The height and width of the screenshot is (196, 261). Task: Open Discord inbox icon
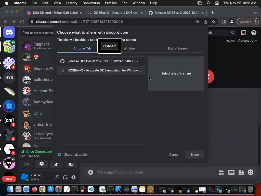[x=244, y=33]
